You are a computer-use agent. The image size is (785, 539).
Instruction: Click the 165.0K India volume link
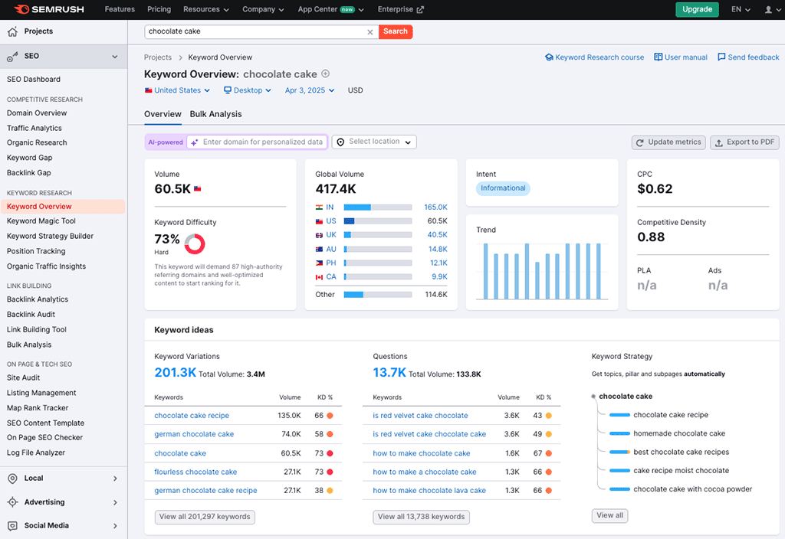coord(435,207)
